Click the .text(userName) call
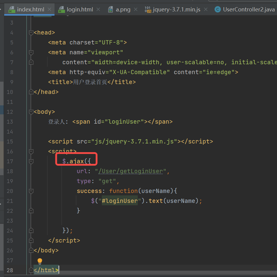 point(172,201)
